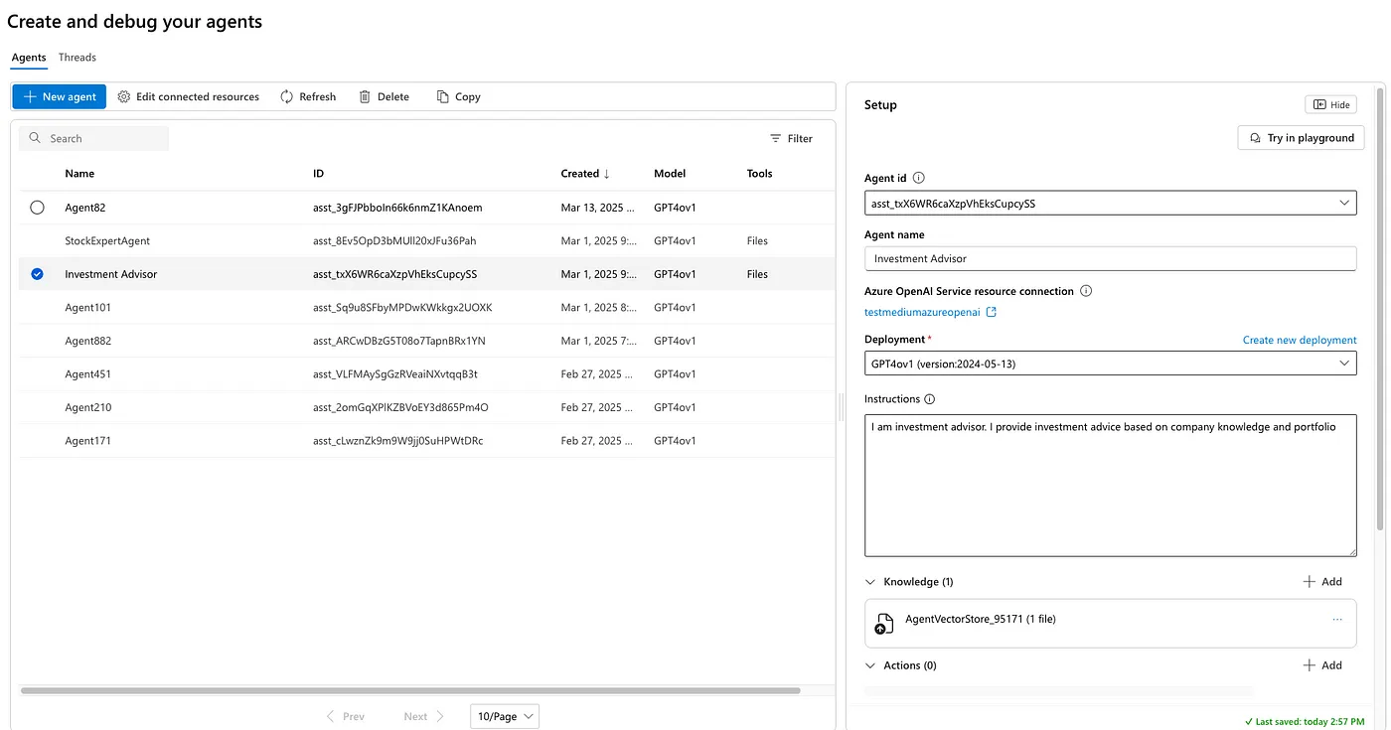This screenshot has height=730, width=1391.
Task: Collapse the Knowledge section
Action: click(870, 581)
